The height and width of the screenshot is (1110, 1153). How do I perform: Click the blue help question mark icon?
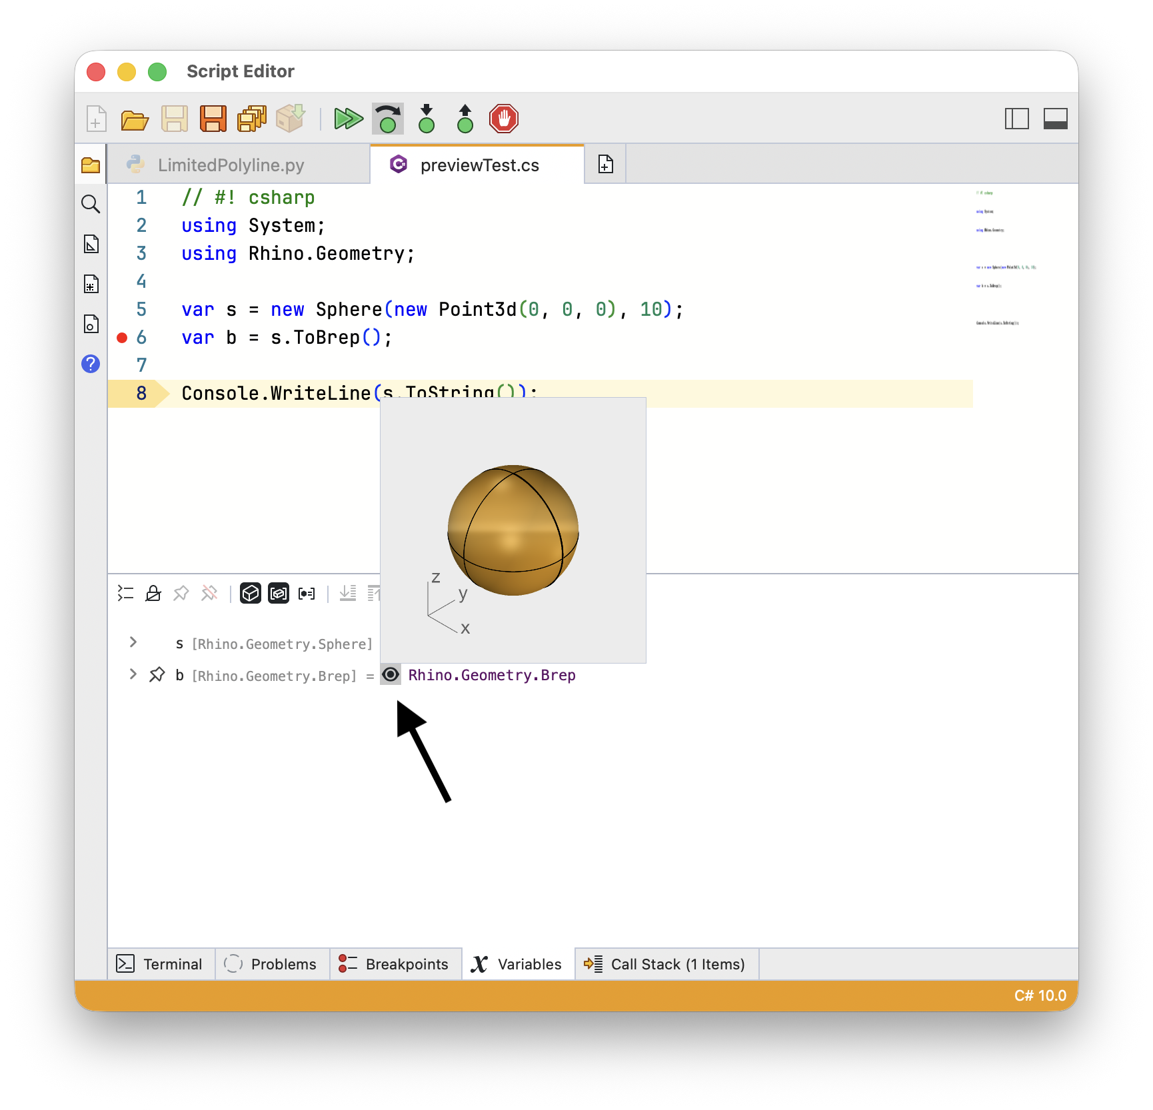pos(91,364)
